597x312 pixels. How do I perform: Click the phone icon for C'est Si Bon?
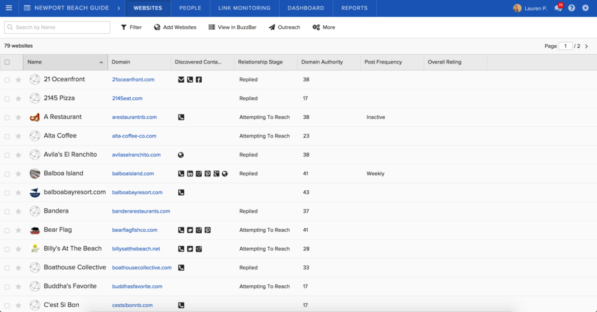181,305
